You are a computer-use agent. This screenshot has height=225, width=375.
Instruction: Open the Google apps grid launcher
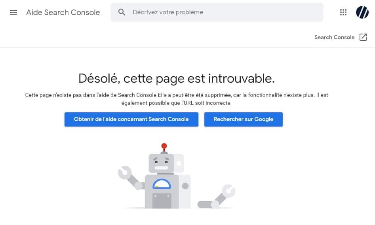(343, 12)
